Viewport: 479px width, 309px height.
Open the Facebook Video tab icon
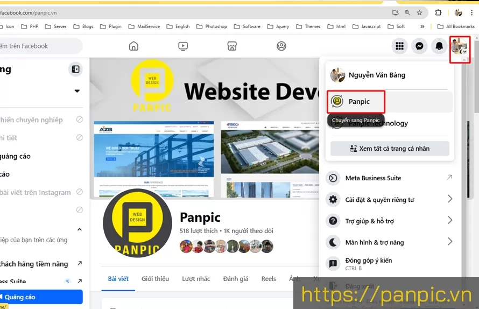pyautogui.click(x=182, y=46)
